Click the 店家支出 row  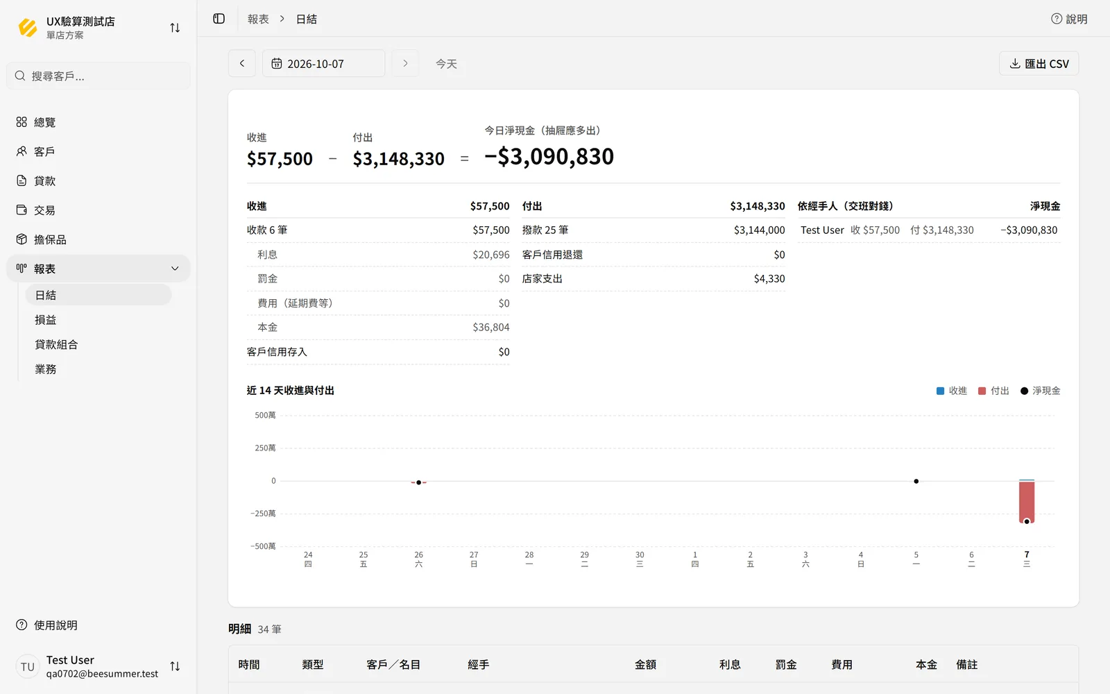654,278
